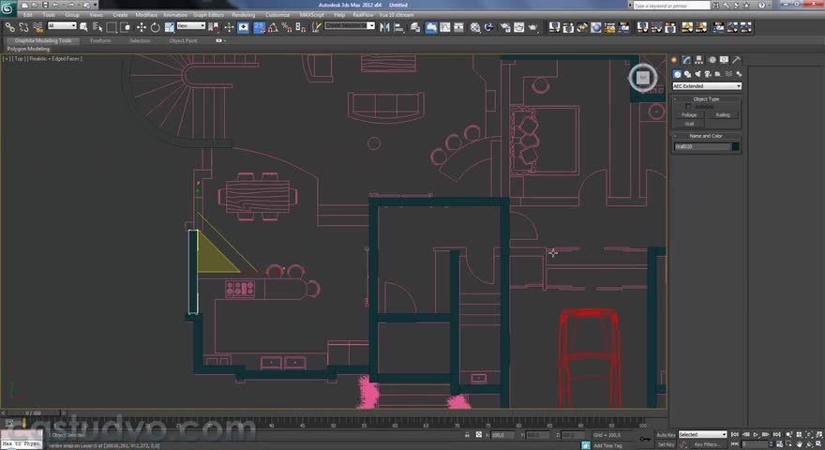825x450 pixels.
Task: Activate the Select Object tool
Action: (x=83, y=27)
